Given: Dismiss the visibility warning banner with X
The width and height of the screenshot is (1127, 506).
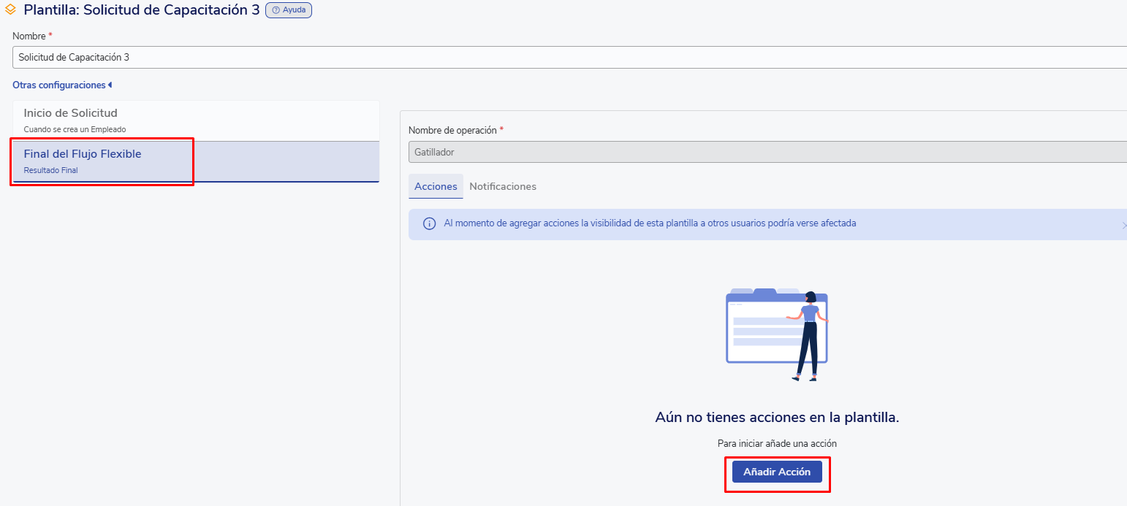Looking at the screenshot, I should pyautogui.click(x=1123, y=226).
